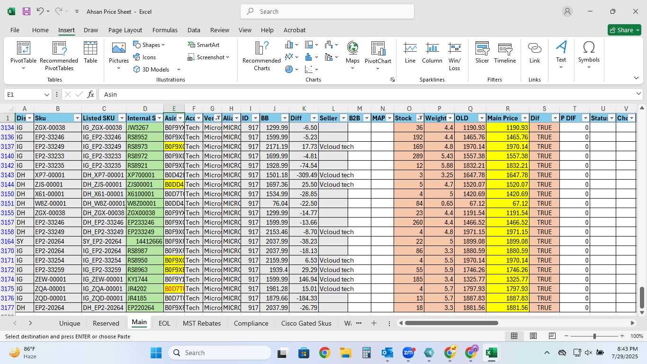The height and width of the screenshot is (364, 647).
Task: Insert Icons from the ribbon
Action: 144,57
